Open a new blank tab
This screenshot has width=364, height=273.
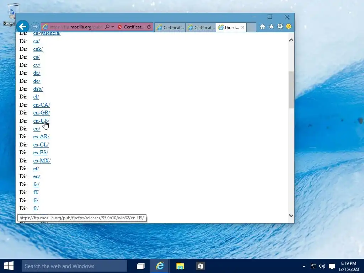pos(251,27)
